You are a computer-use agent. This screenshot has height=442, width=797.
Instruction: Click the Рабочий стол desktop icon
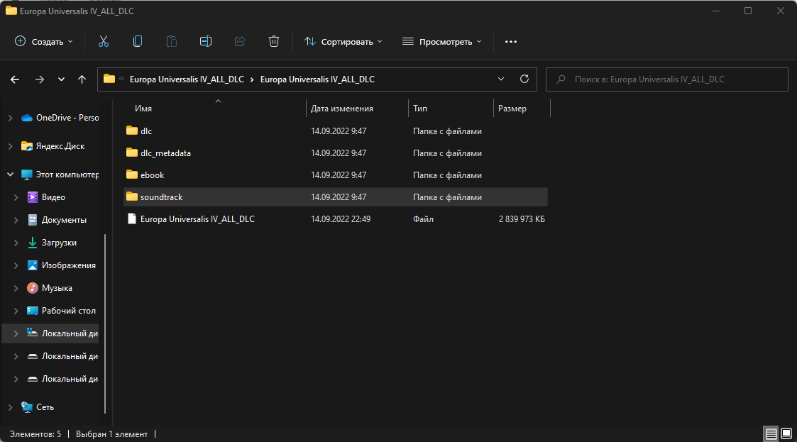[33, 311]
